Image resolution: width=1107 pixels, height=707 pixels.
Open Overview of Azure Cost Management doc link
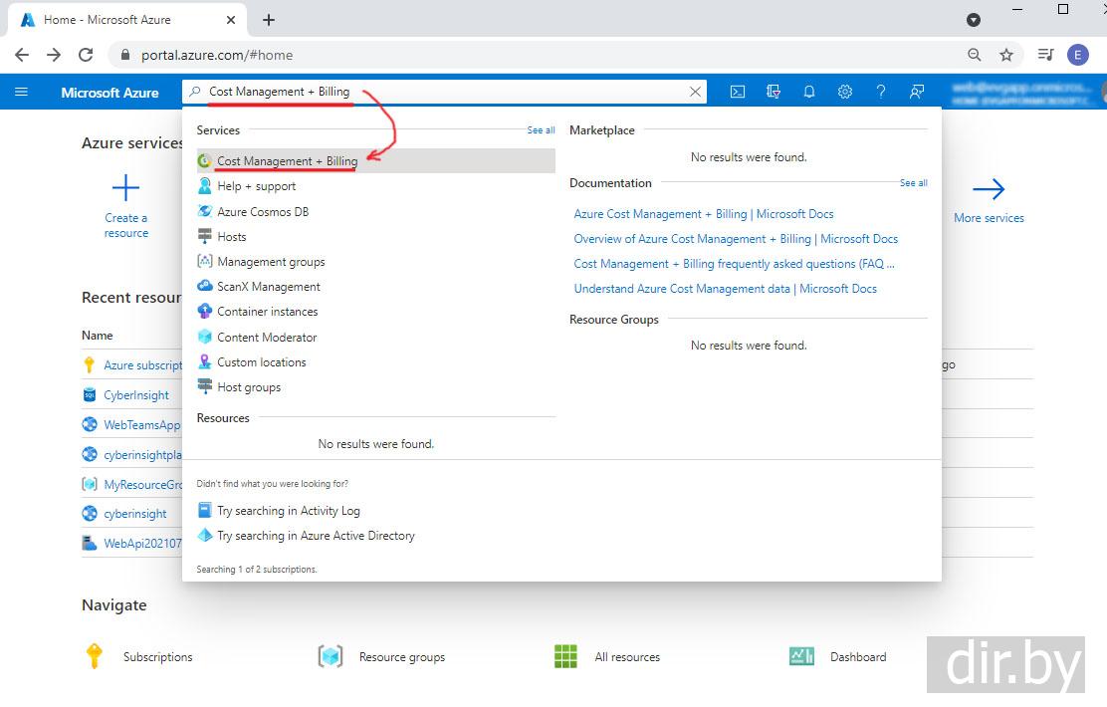(736, 239)
